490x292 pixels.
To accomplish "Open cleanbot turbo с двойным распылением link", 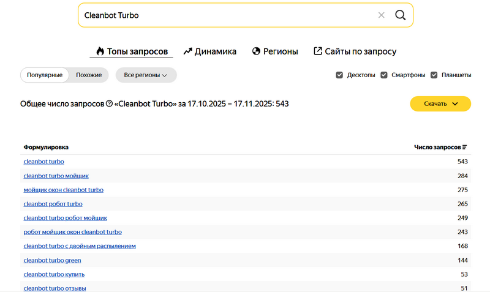I will pyautogui.click(x=80, y=246).
